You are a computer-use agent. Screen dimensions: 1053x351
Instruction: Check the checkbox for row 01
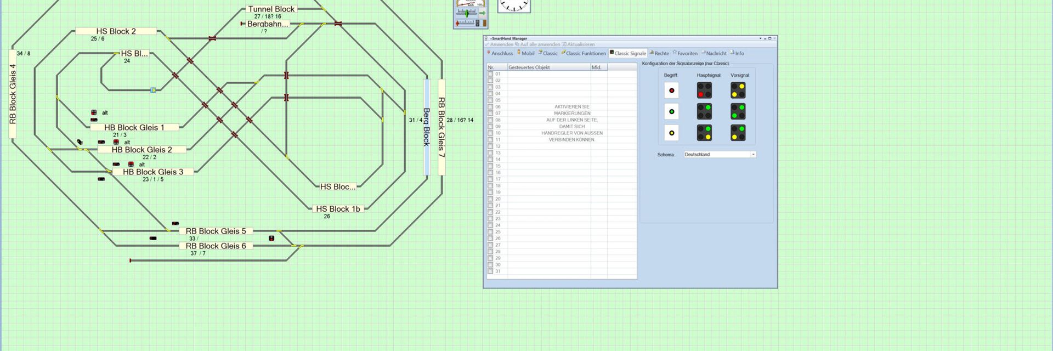coord(490,74)
